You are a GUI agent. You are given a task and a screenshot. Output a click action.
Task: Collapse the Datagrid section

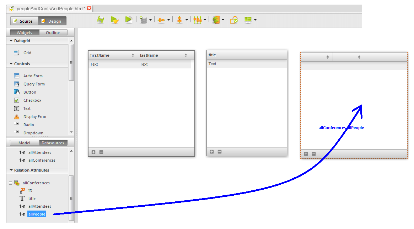[x=11, y=40]
